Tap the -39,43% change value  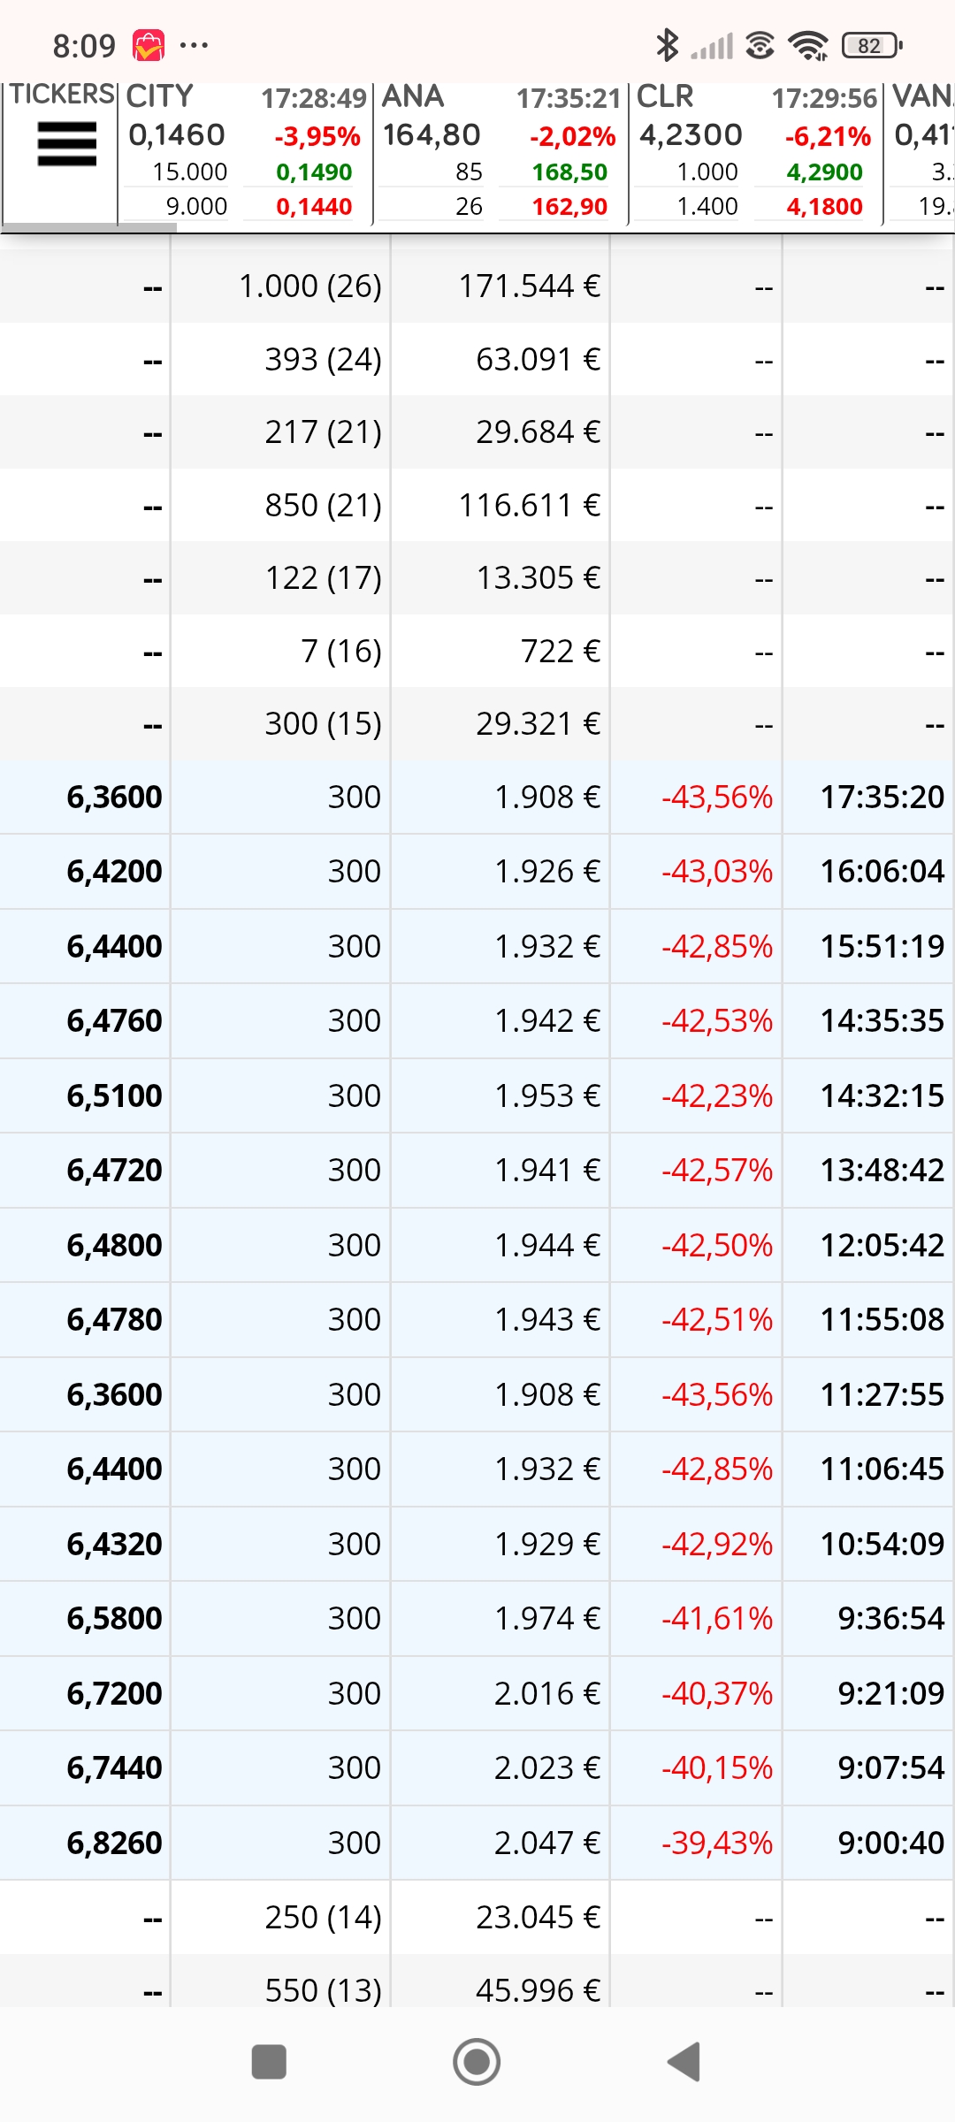[717, 1843]
